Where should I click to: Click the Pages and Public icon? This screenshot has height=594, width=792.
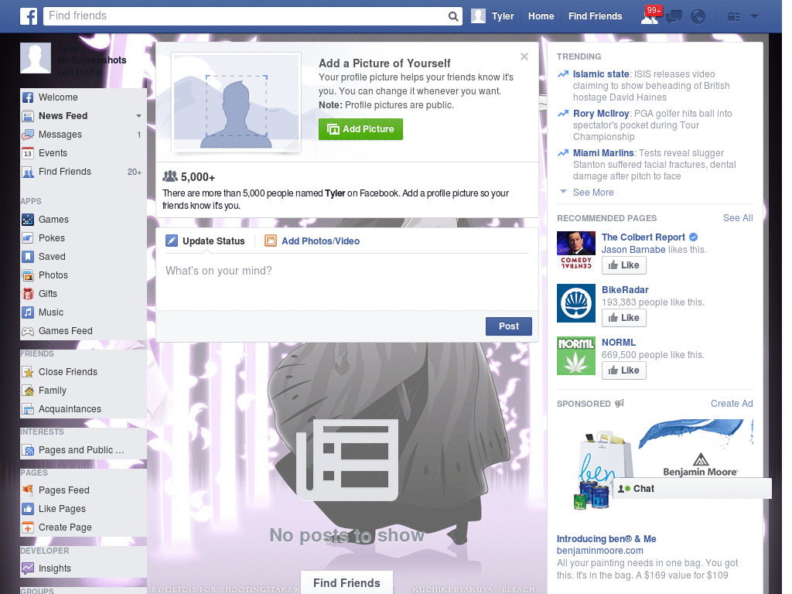28,450
